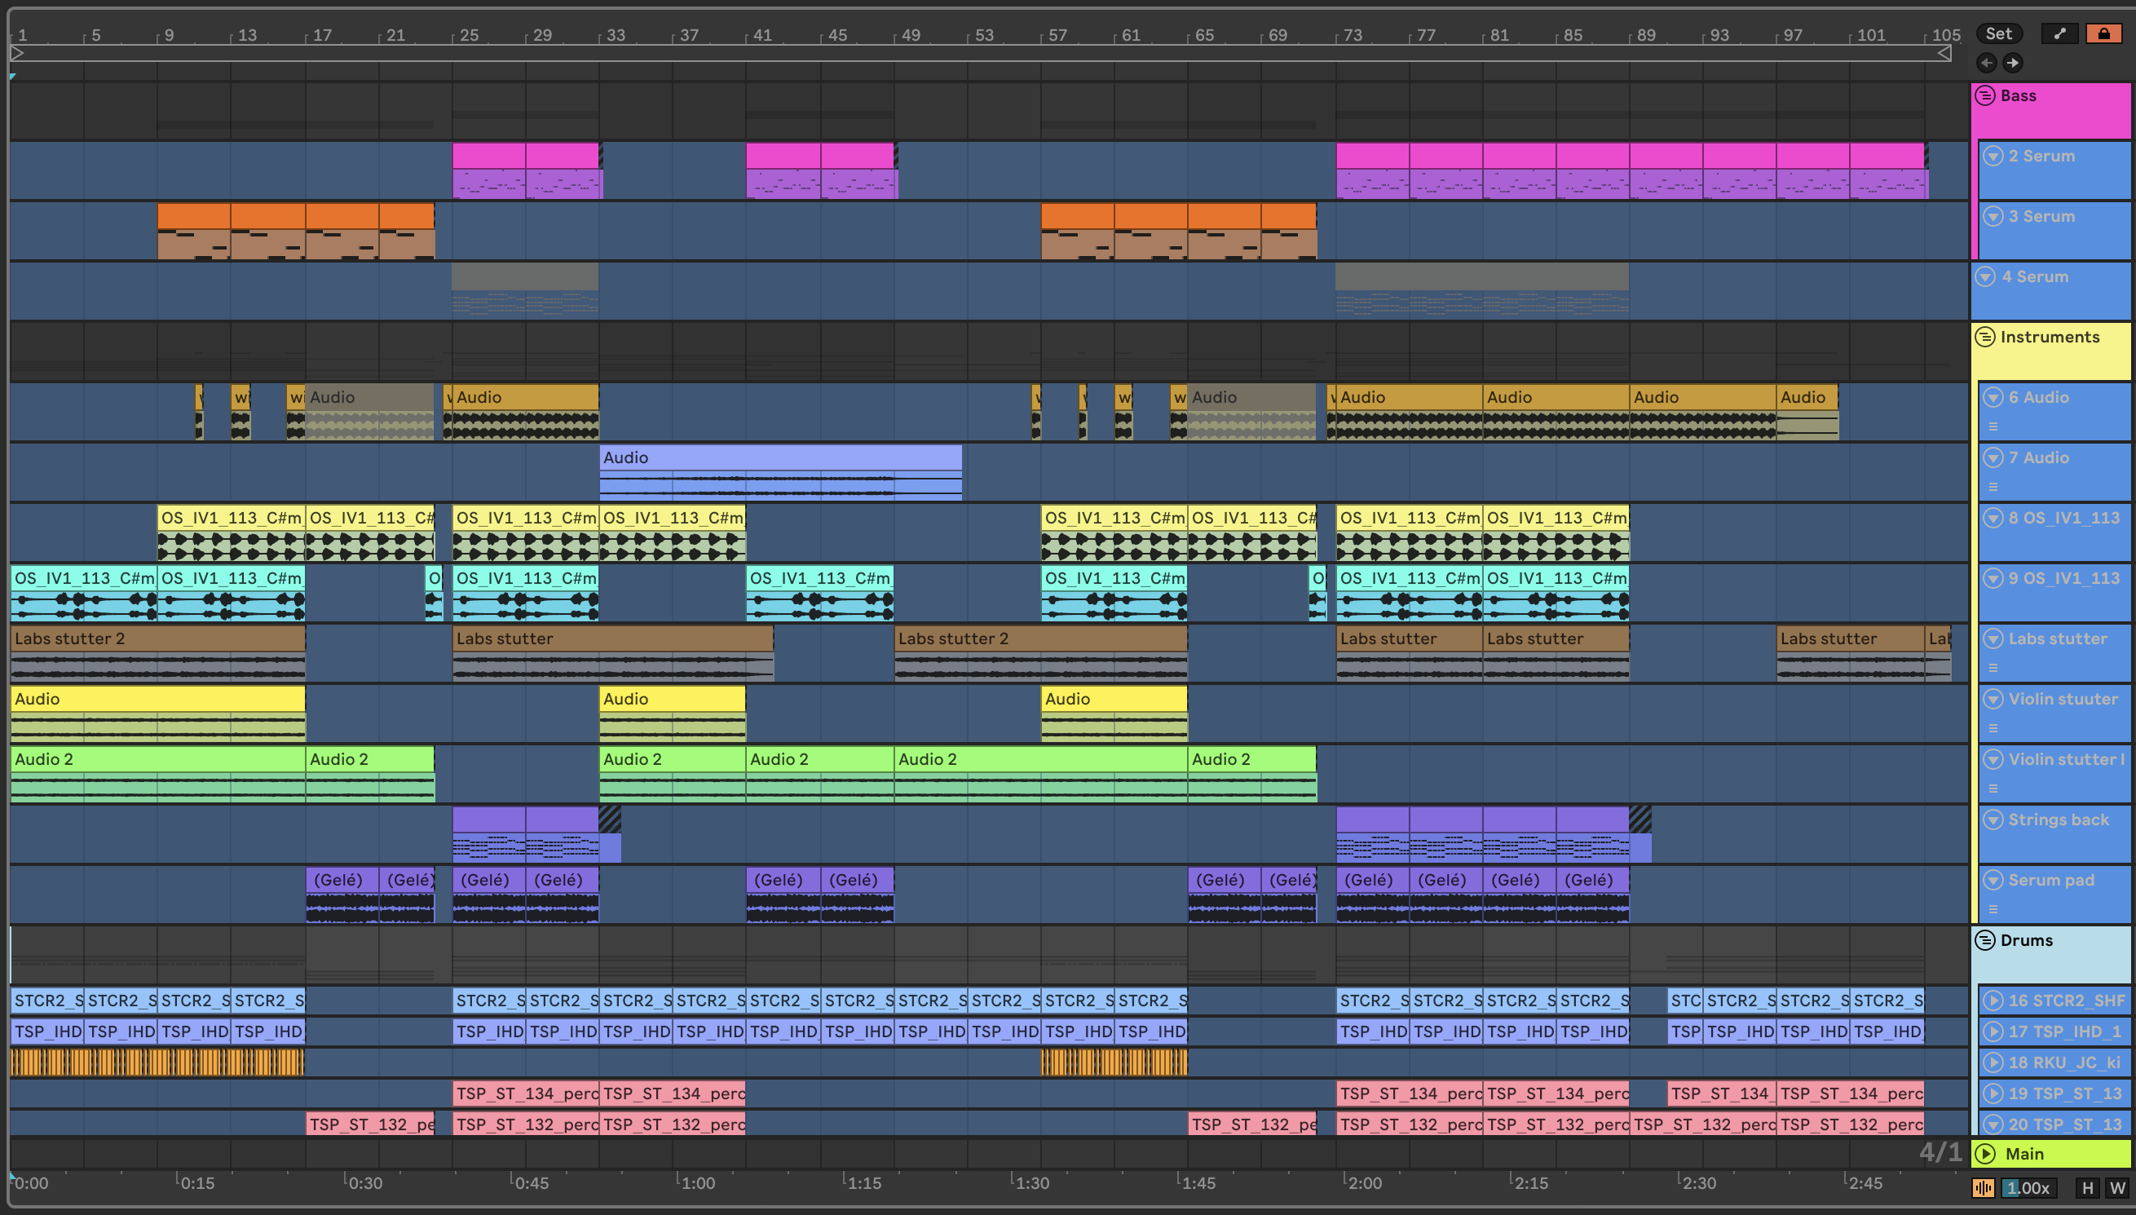Fold the Drums group track
The height and width of the screenshot is (1215, 2136).
(1985, 939)
